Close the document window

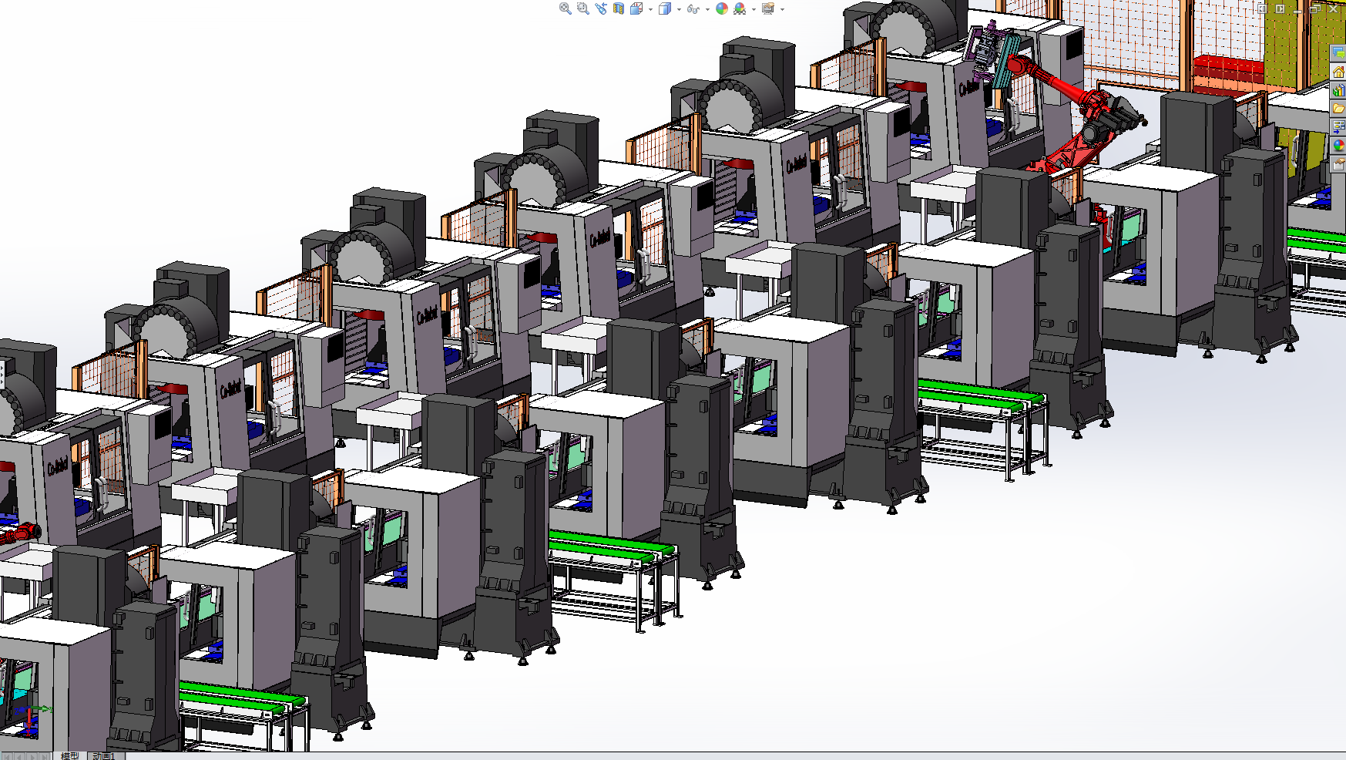(x=1333, y=8)
